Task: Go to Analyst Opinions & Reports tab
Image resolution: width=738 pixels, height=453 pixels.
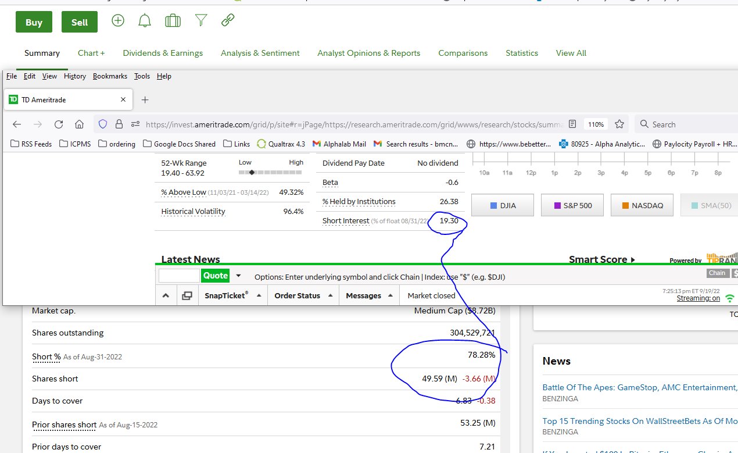Action: point(368,53)
